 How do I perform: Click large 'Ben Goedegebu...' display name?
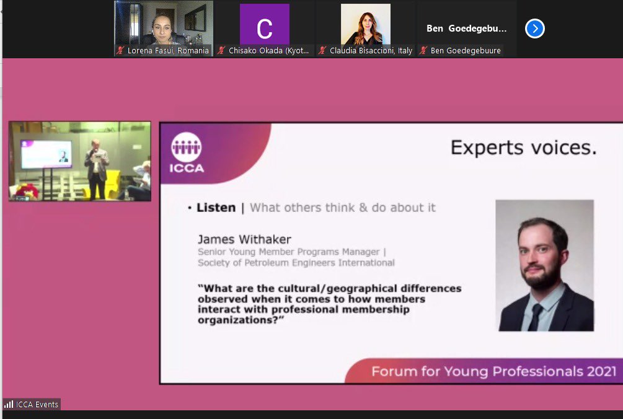[x=466, y=29]
